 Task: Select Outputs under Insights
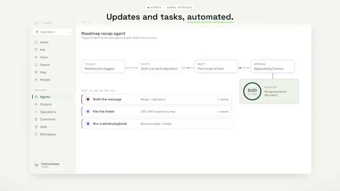click(x=52, y=104)
